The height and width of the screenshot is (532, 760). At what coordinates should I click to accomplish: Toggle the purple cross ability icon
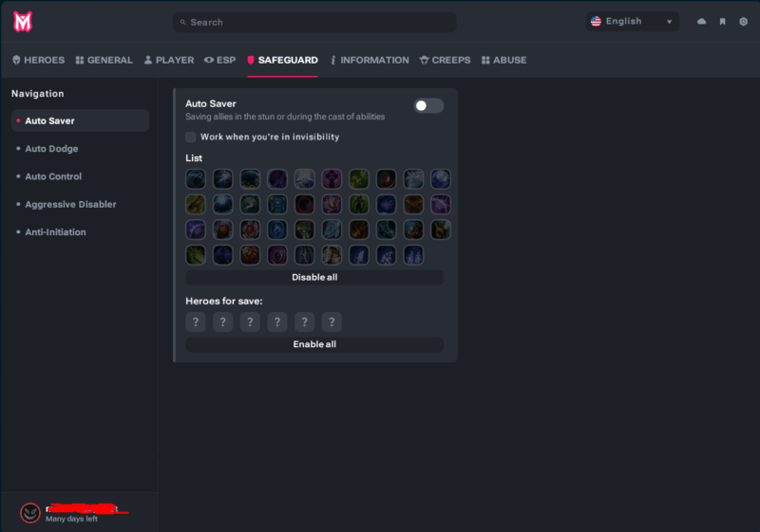332,179
